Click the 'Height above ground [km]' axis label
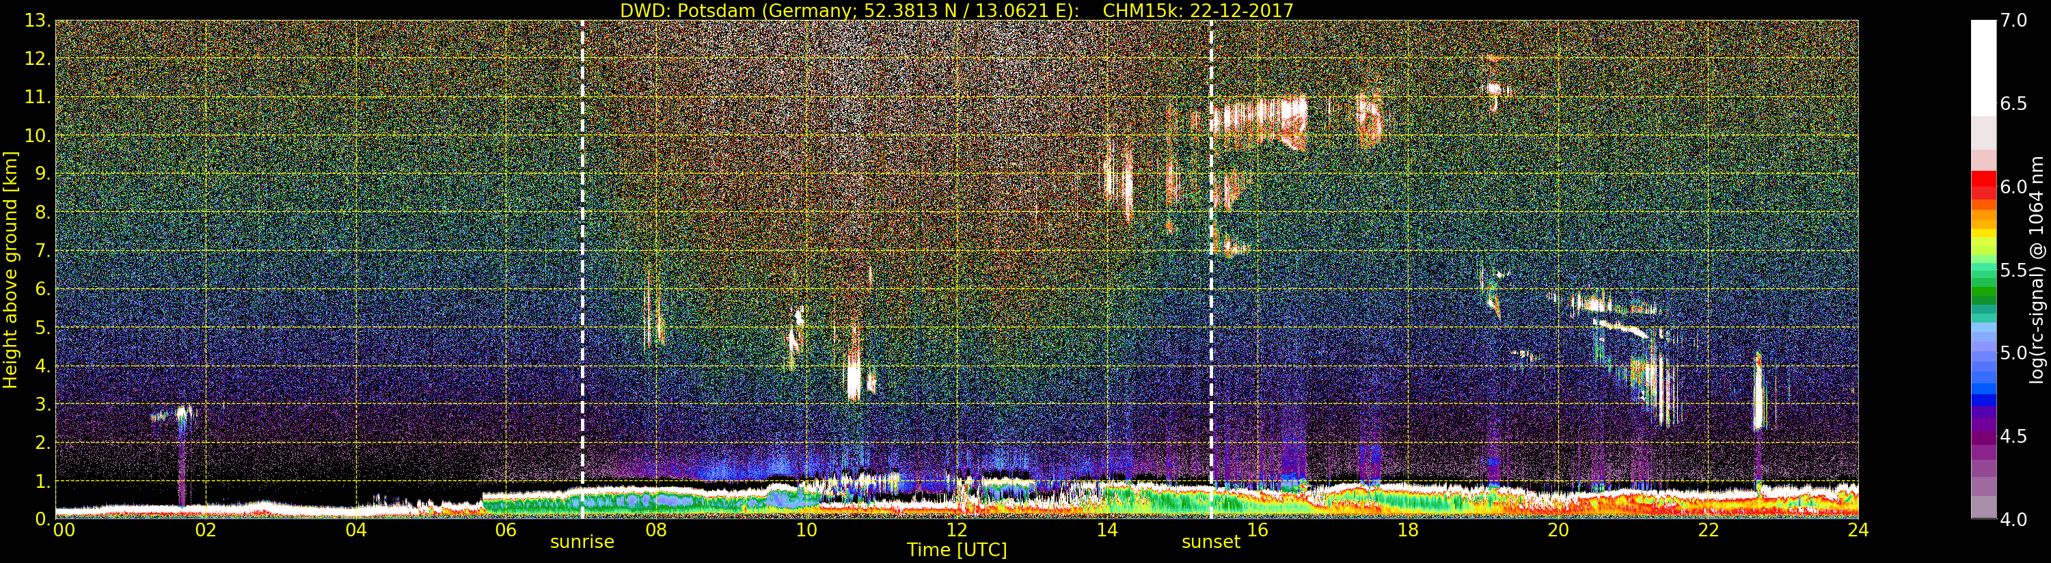2051x563 pixels. click(10, 270)
